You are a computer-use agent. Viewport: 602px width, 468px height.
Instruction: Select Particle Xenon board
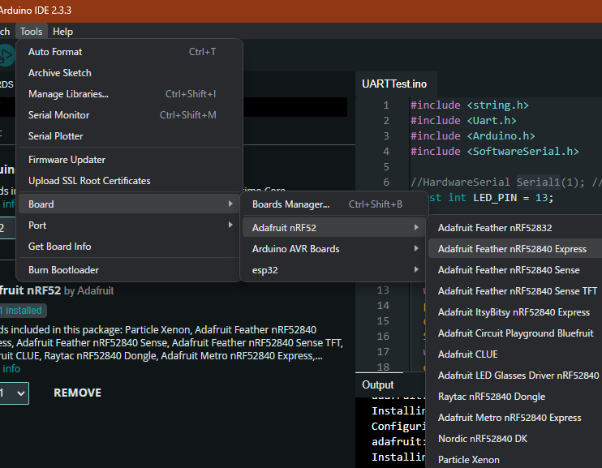(x=515, y=460)
